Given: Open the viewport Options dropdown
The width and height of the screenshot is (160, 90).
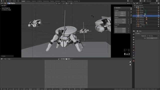Looking at the screenshot, I should [x=129, y=3].
